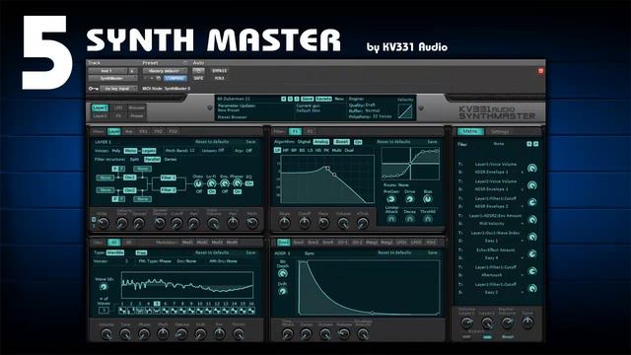
Task: Click Matrix next page arrow icon
Action: (x=535, y=144)
